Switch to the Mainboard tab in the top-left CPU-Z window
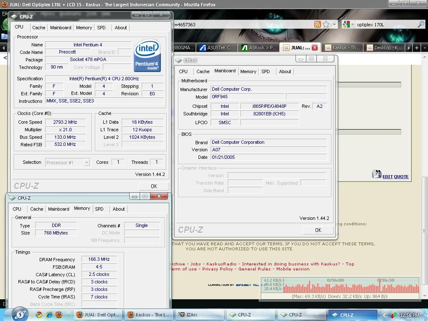Image resolution: width=428 pixels, height=321 pixels. pos(61,28)
